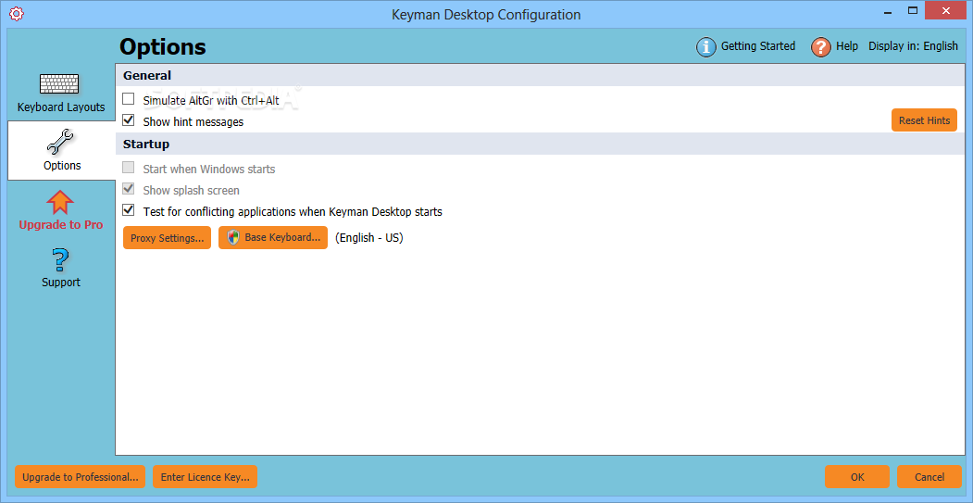Select the Options tab label
The width and height of the screenshot is (973, 503).
(x=62, y=165)
